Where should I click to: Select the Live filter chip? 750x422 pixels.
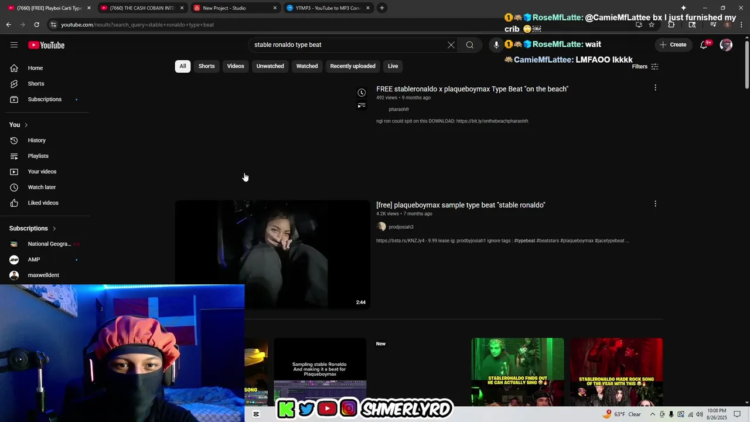click(x=393, y=66)
